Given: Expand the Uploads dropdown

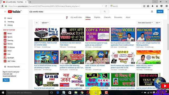Looking at the screenshot, I should pos(45,23).
